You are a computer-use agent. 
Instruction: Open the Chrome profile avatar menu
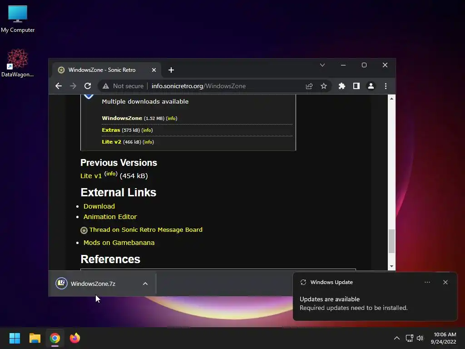pyautogui.click(x=371, y=86)
